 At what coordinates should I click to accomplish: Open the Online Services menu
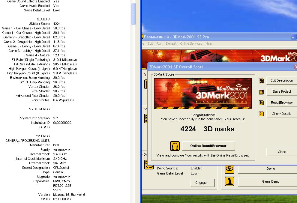pyautogui.click(x=191, y=43)
